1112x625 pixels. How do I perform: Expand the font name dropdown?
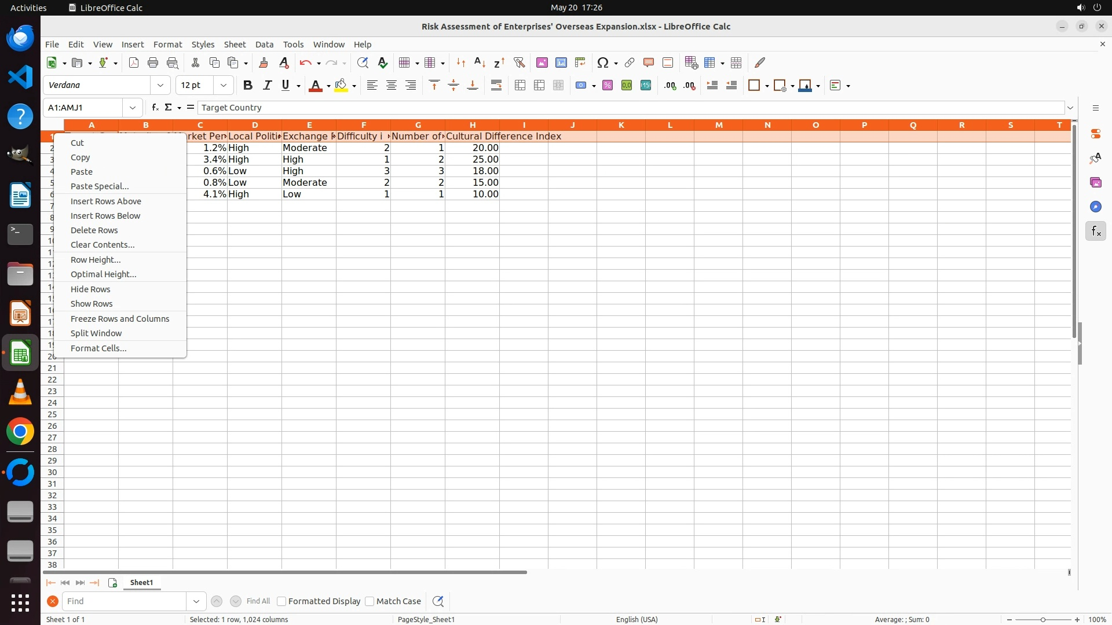160,86
